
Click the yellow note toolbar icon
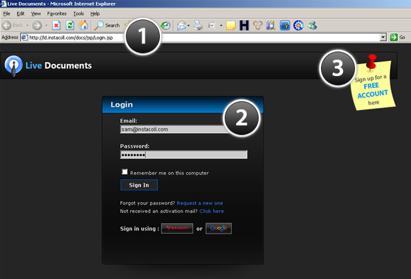pos(230,25)
